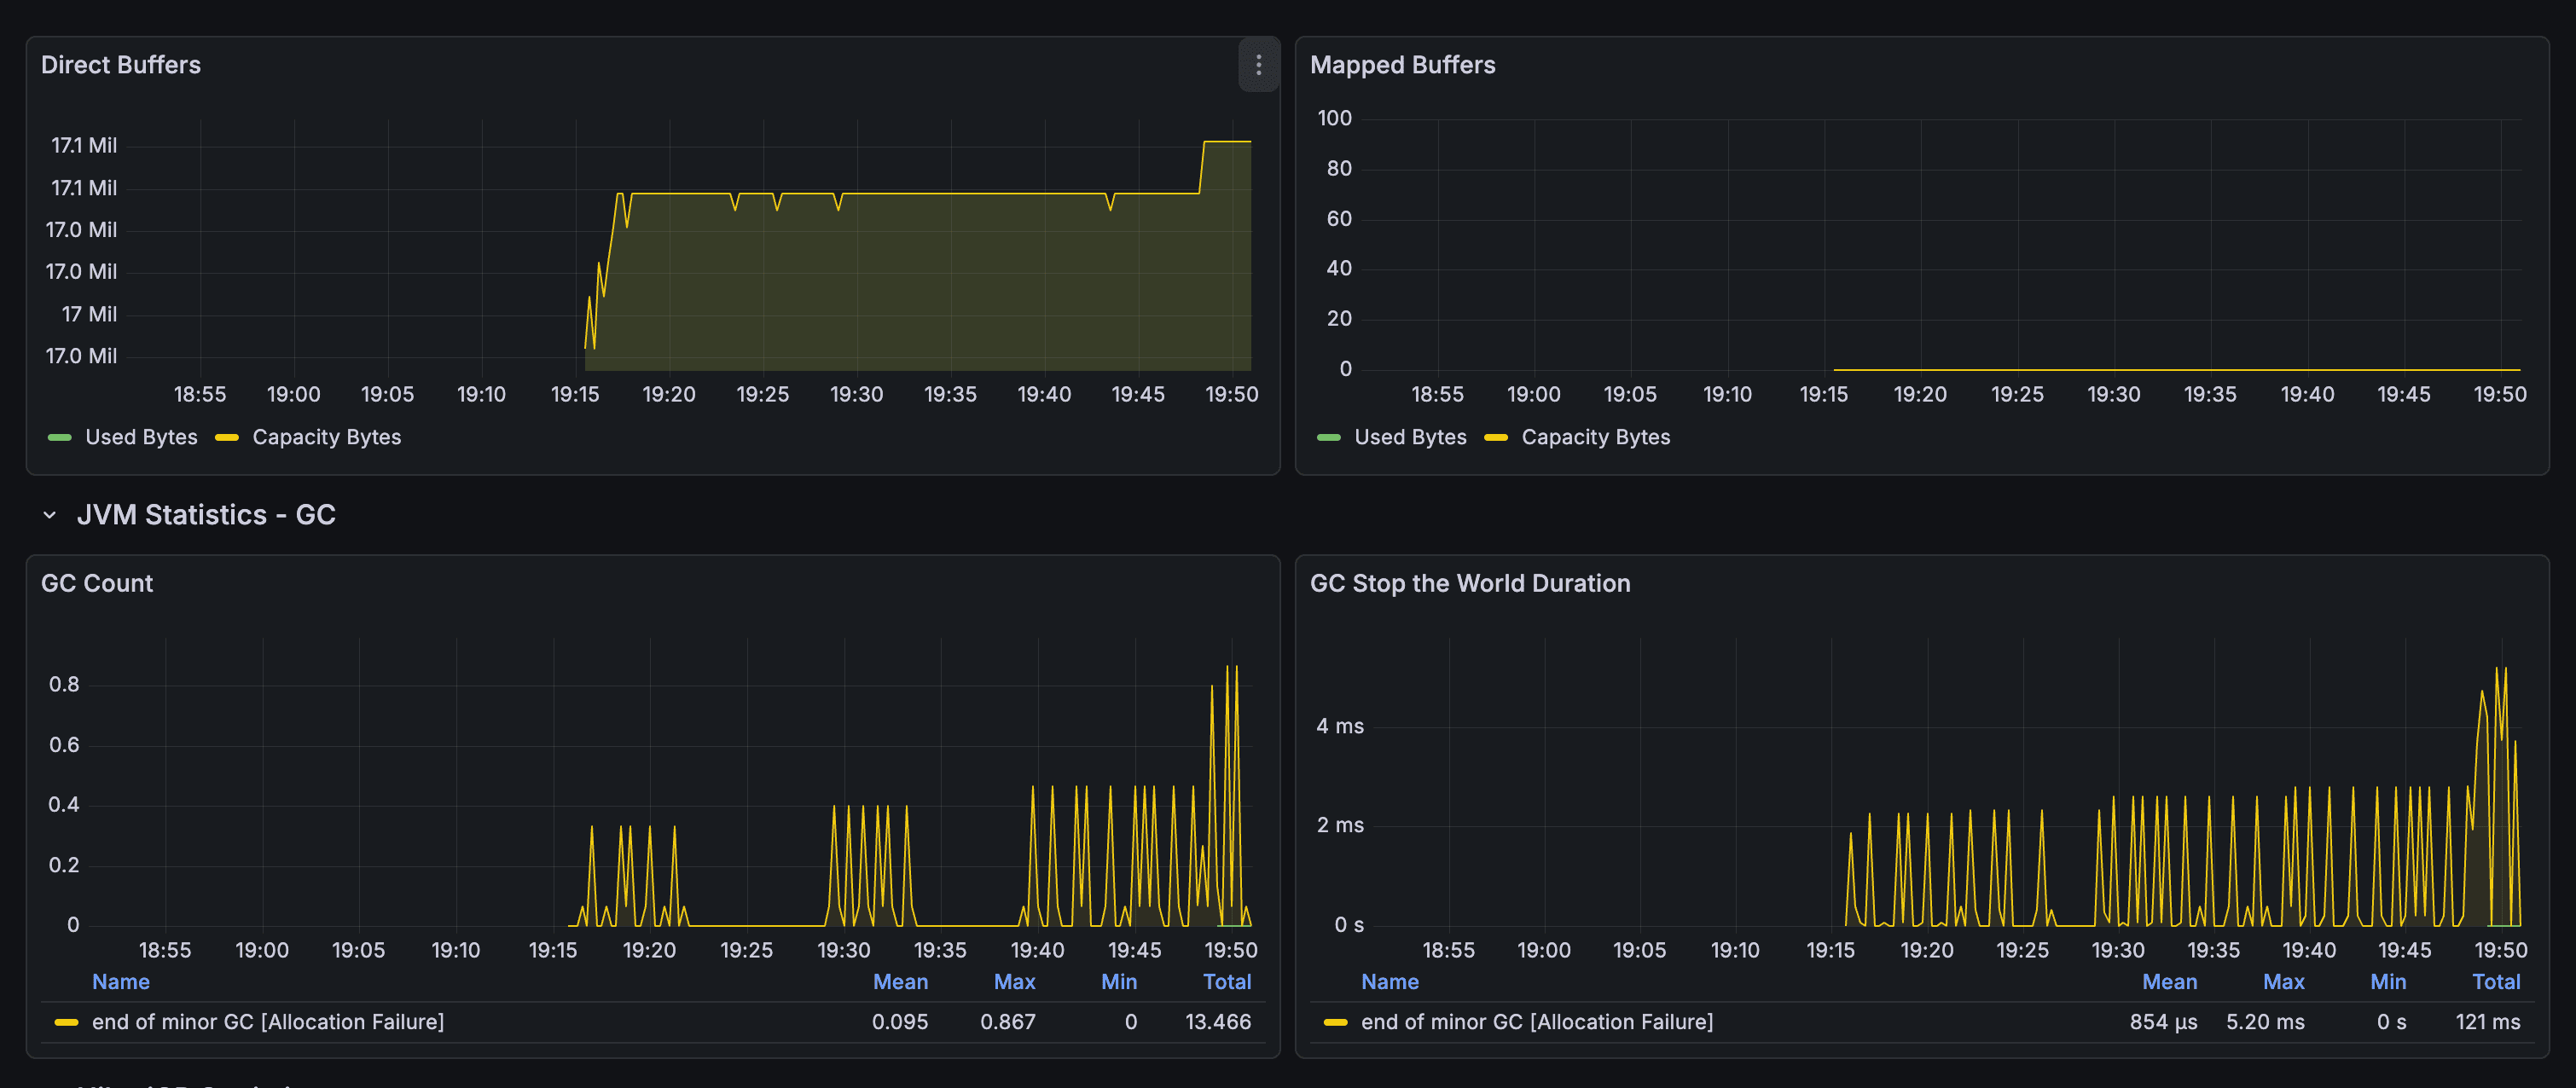This screenshot has height=1088, width=2576.
Task: Toggle minor GC series in GC Count legend
Action: click(267, 1022)
